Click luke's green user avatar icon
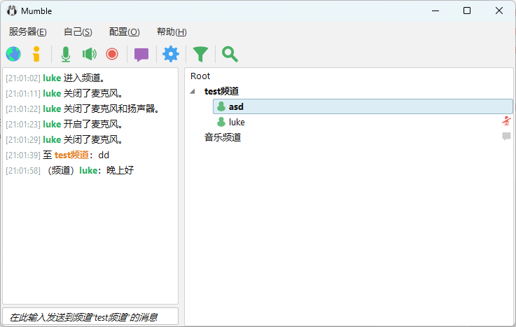Screen dimensions: 516x327 [221, 122]
